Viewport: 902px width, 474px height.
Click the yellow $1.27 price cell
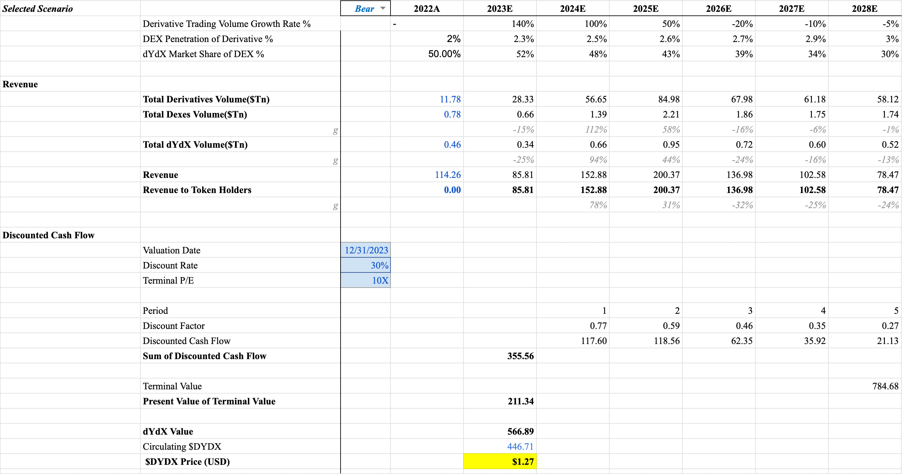500,462
